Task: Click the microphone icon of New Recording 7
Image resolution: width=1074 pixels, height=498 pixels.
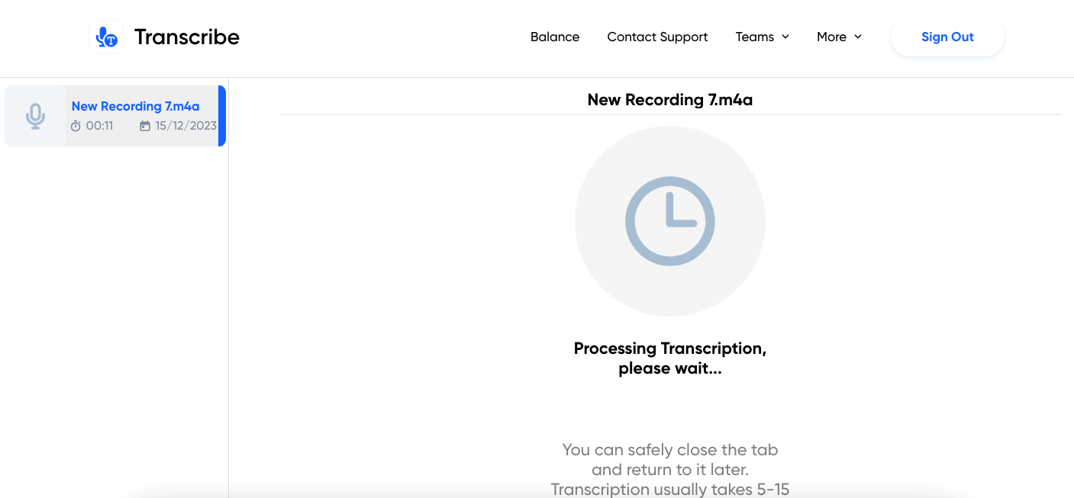Action: 35,116
